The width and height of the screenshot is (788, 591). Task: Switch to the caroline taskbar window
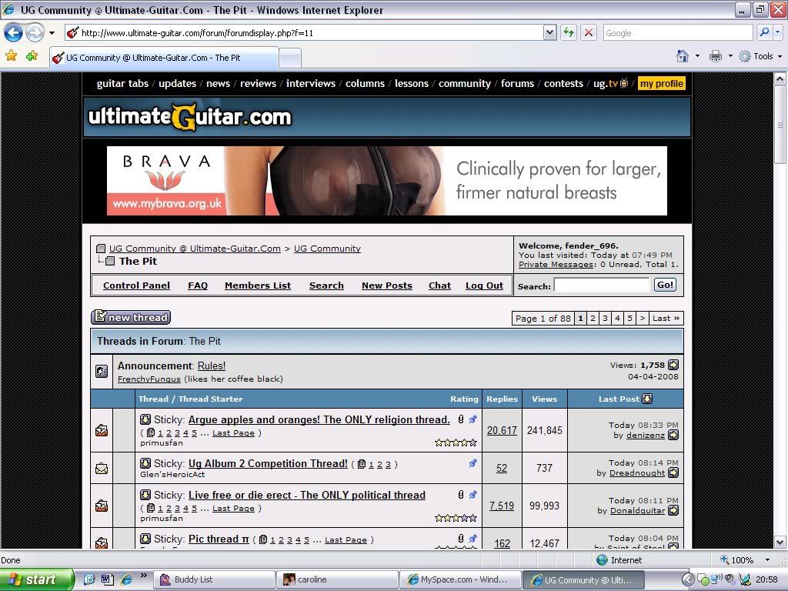coord(337,579)
